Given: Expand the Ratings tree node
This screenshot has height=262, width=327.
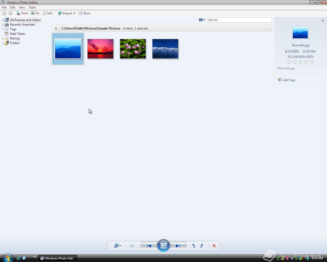Looking at the screenshot, I should point(3,38).
